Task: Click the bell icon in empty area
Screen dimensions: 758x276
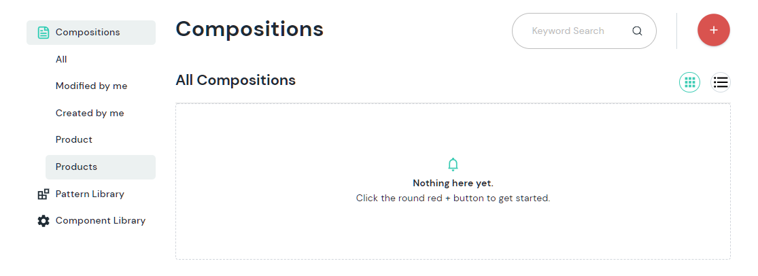Action: click(x=453, y=165)
